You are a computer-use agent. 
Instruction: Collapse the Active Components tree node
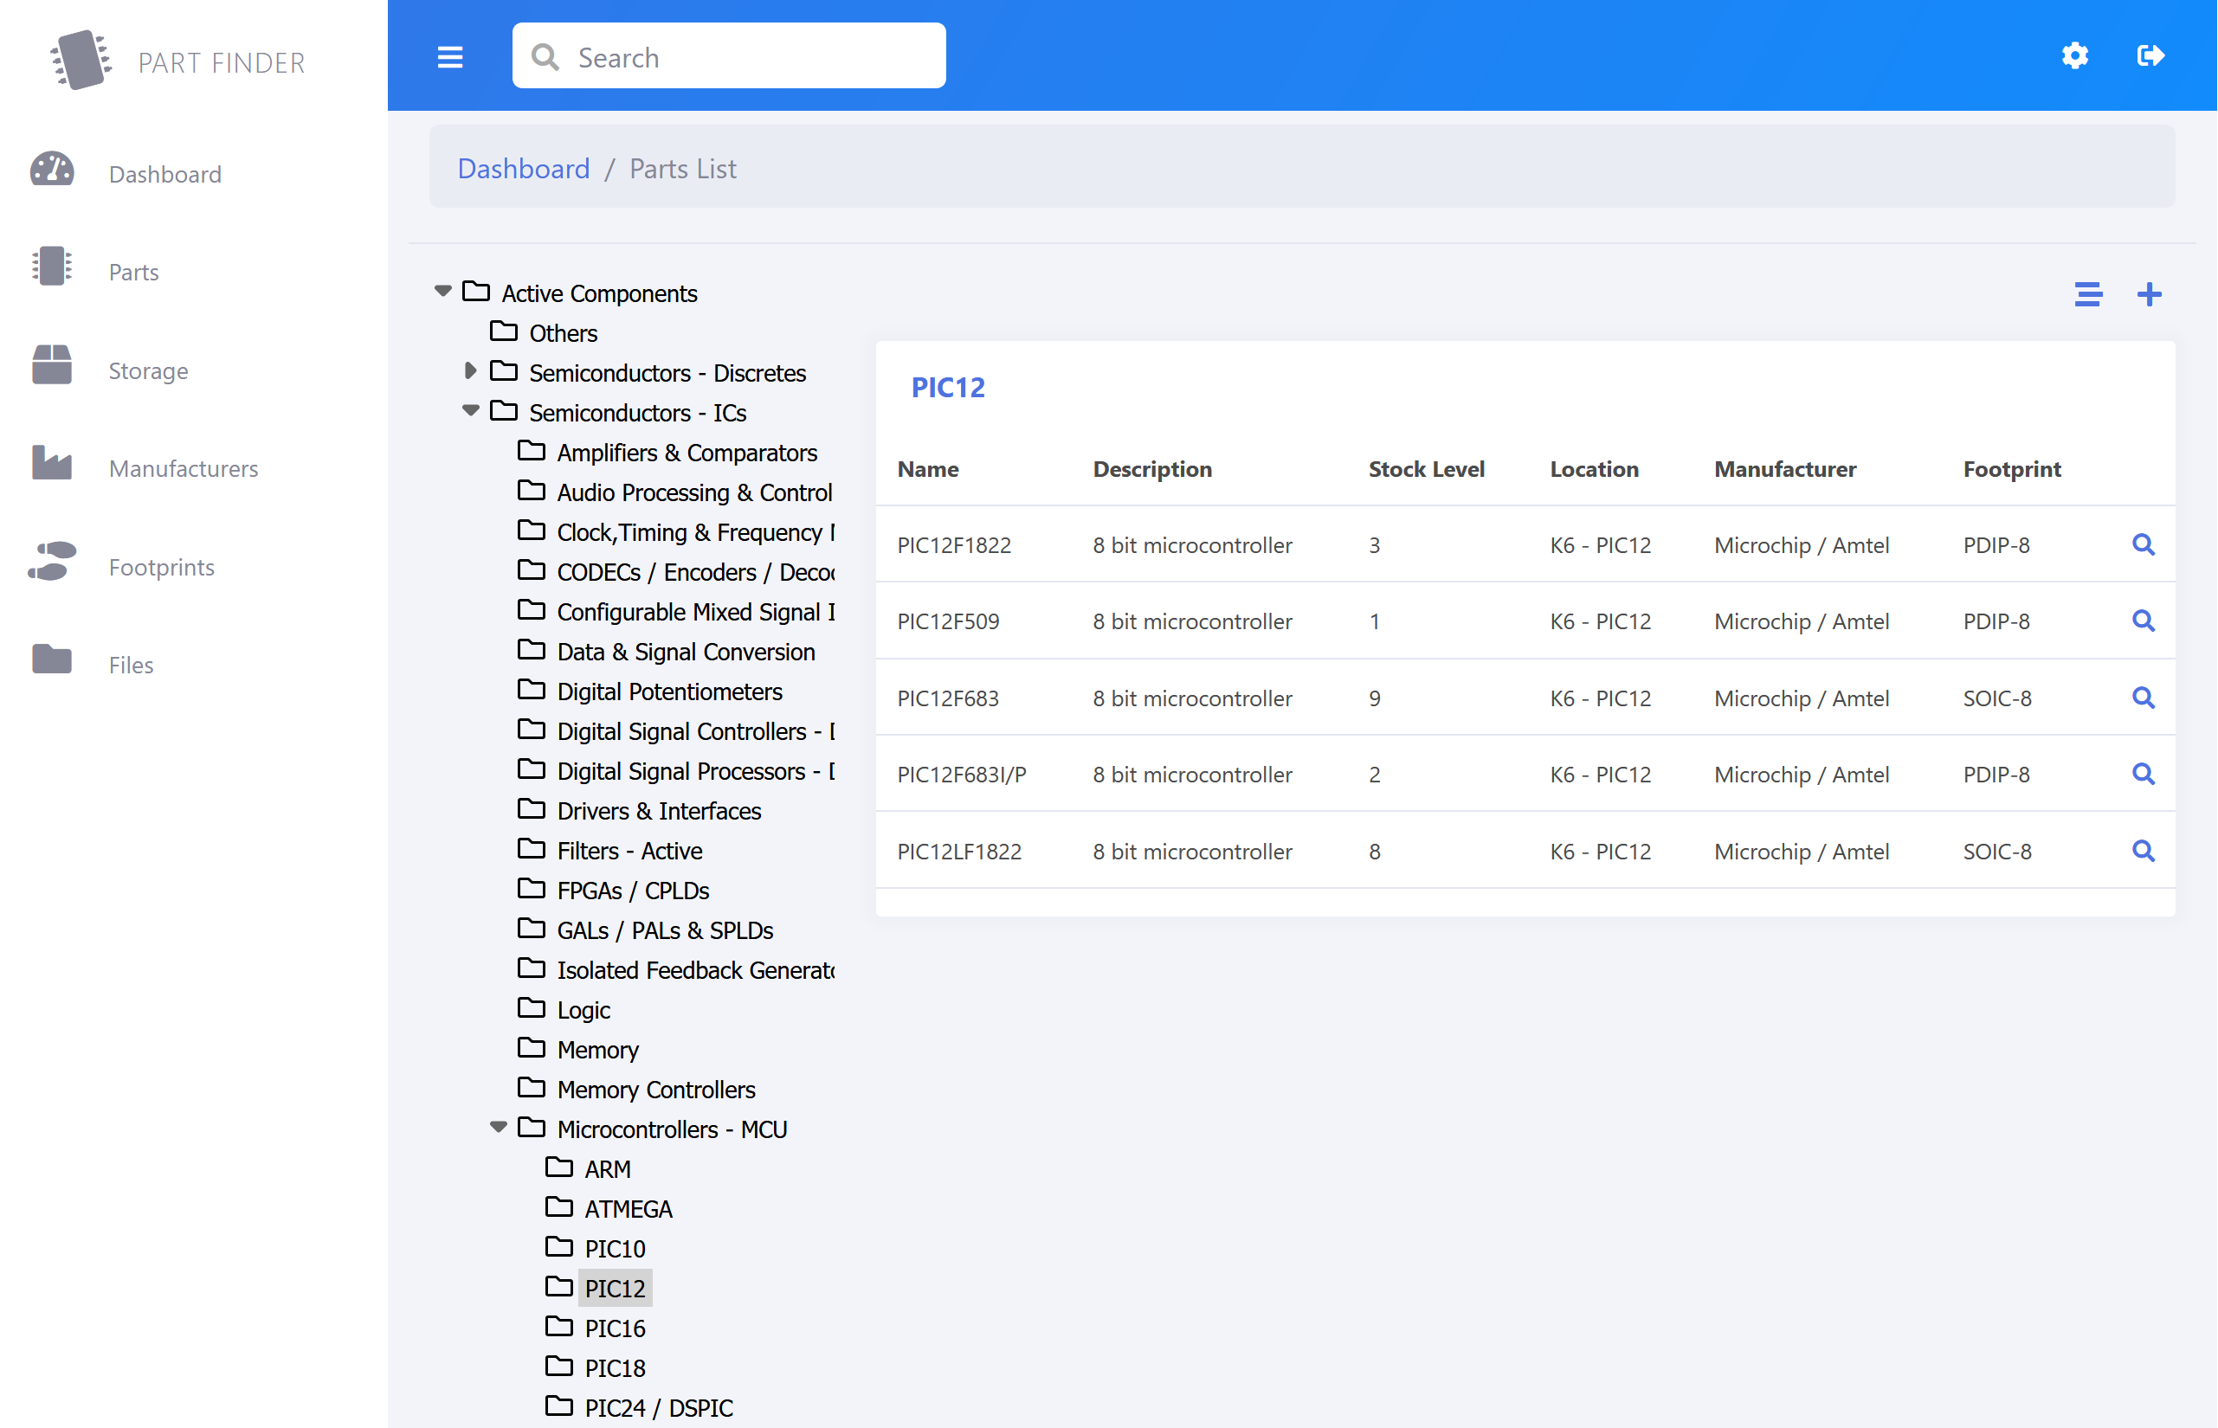443,291
